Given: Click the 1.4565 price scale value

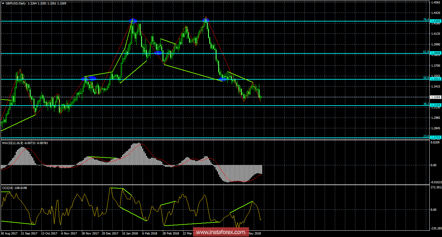Looking at the screenshot, I should (435, 3).
